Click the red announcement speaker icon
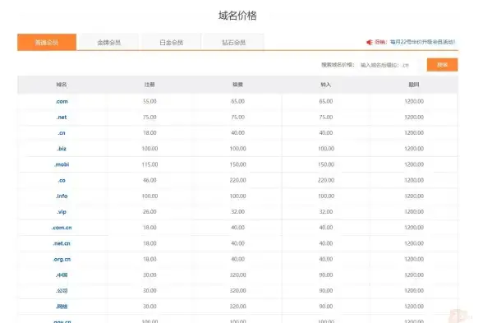483x323 pixels. click(370, 42)
